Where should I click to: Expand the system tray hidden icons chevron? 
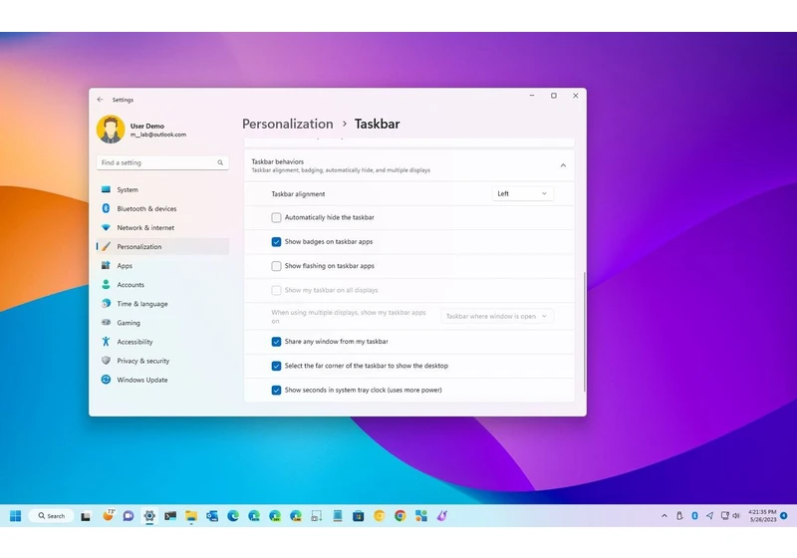[x=664, y=516]
